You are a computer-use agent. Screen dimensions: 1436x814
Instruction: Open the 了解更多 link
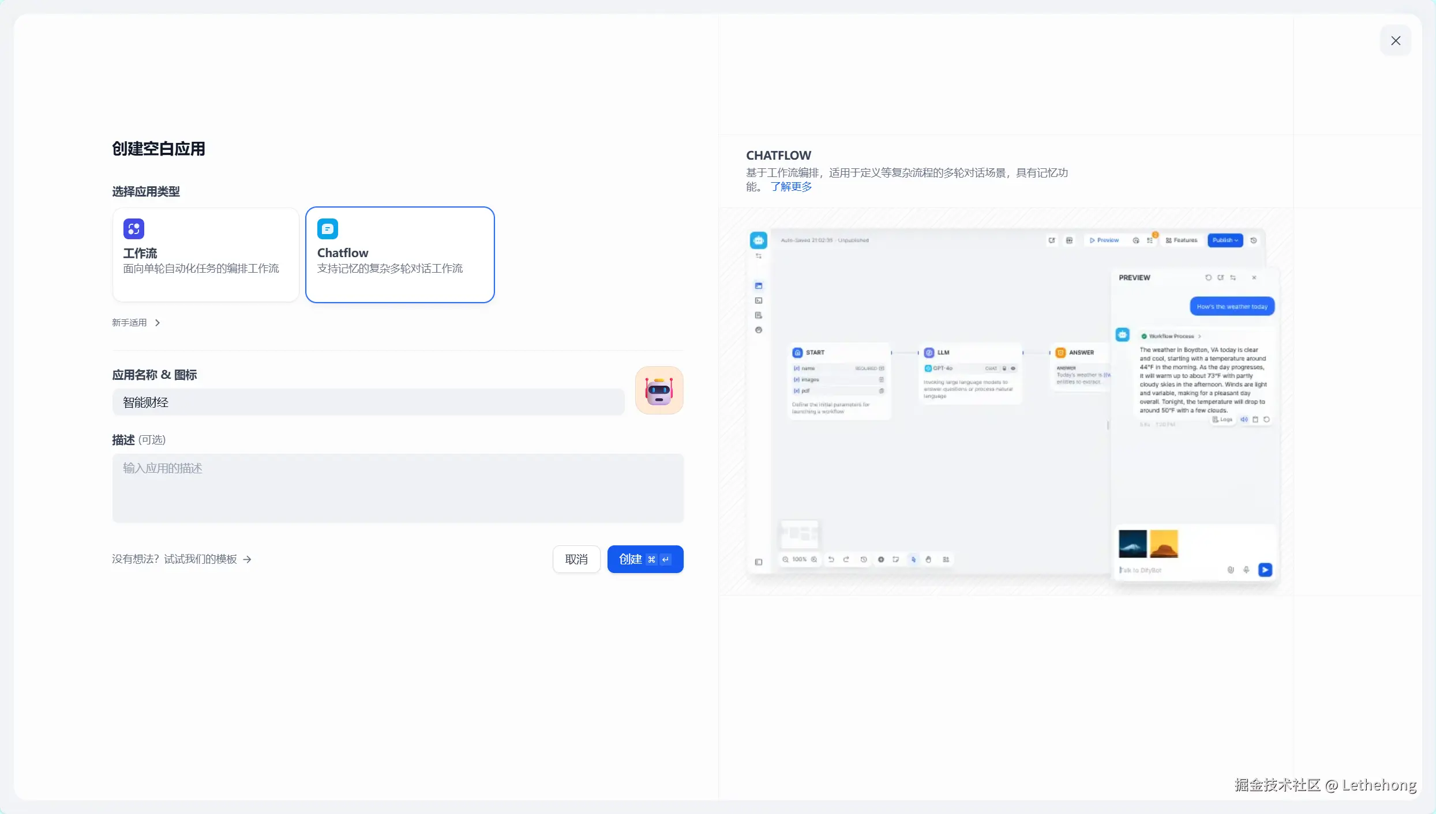[x=791, y=187]
